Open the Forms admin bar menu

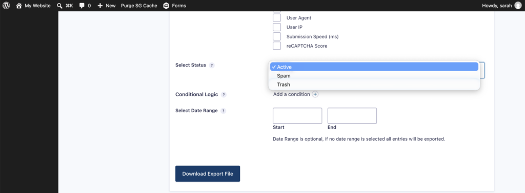click(x=174, y=6)
